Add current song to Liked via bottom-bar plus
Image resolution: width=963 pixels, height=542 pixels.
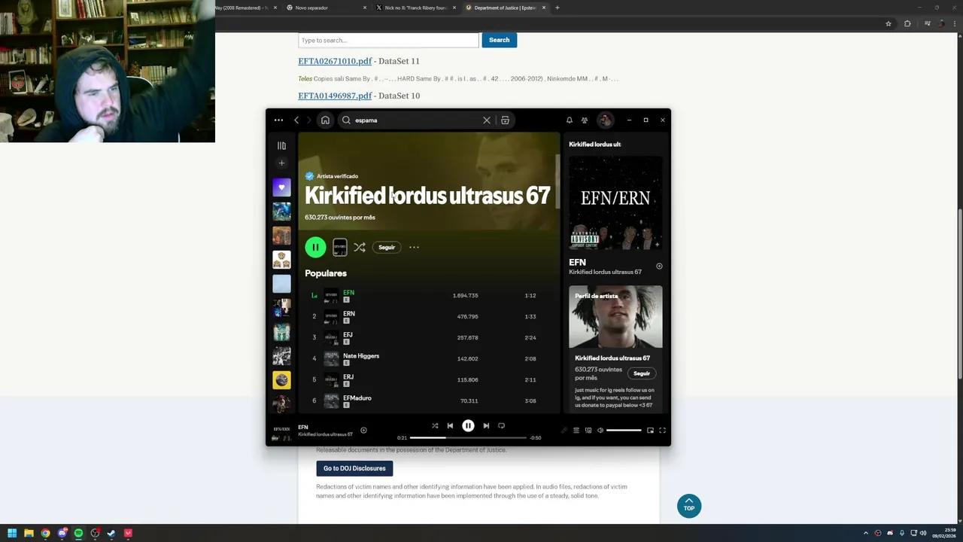pyautogui.click(x=363, y=431)
